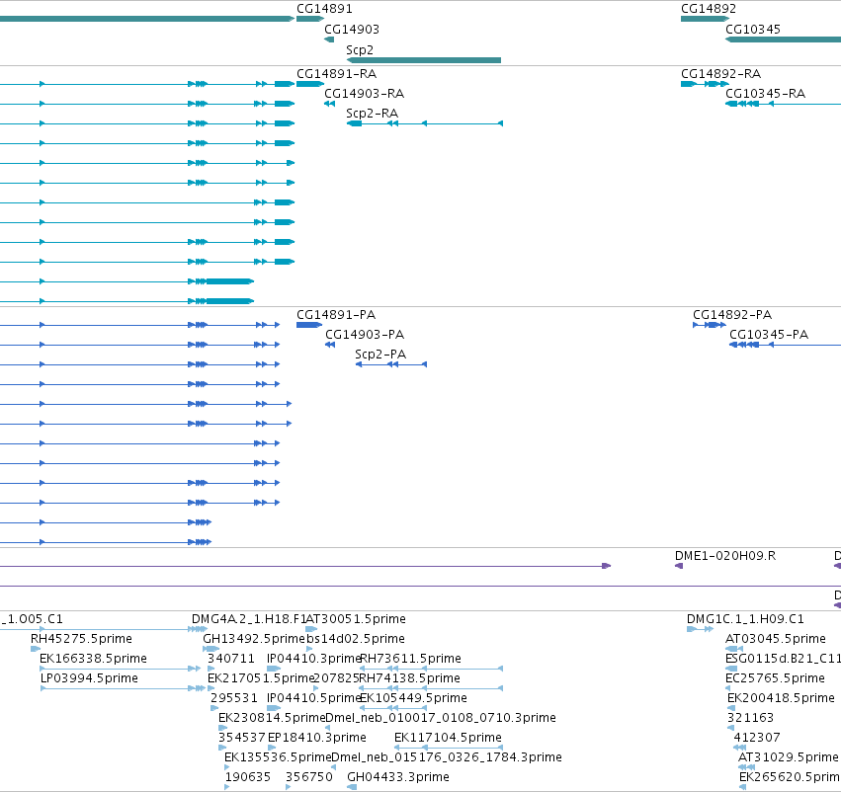Click the 295531 feature label

coord(234,698)
